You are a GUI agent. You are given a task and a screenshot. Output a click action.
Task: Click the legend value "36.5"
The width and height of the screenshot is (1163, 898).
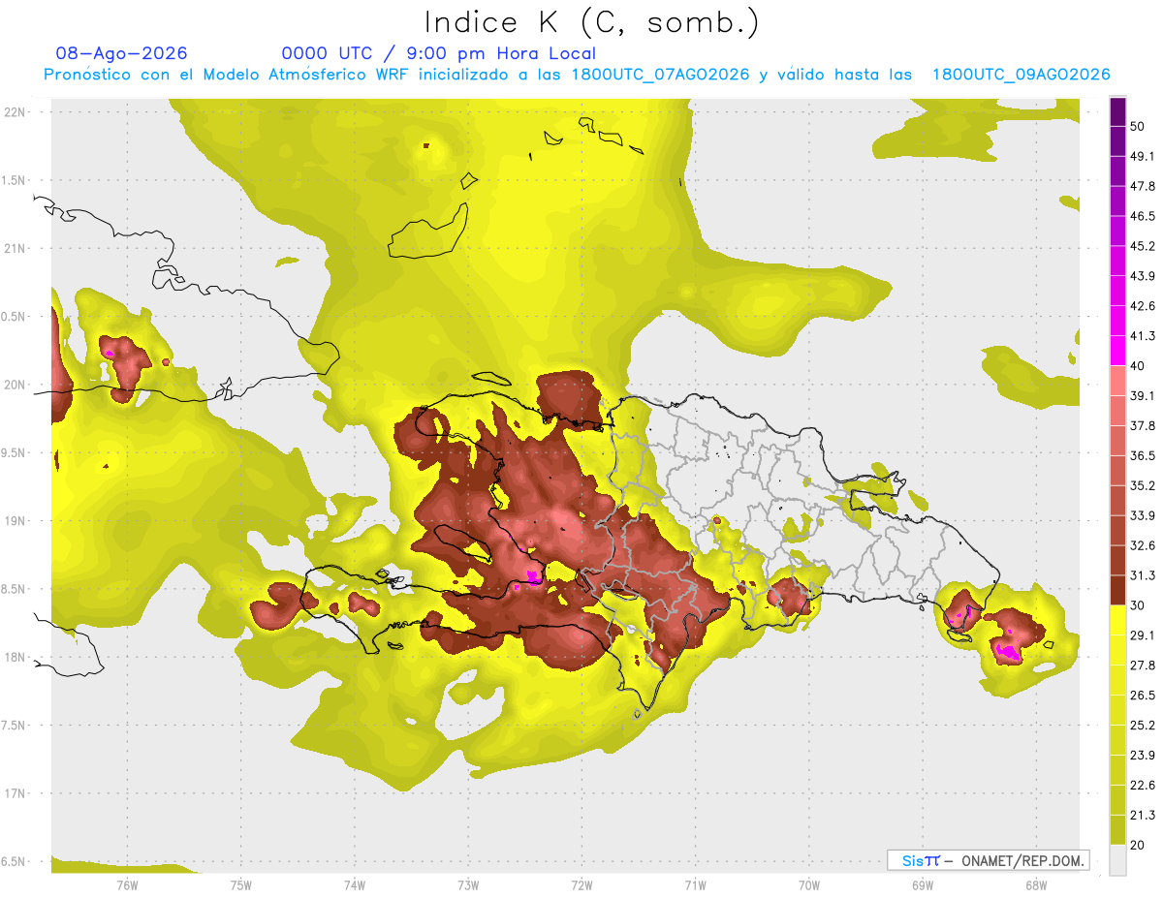pos(1142,455)
